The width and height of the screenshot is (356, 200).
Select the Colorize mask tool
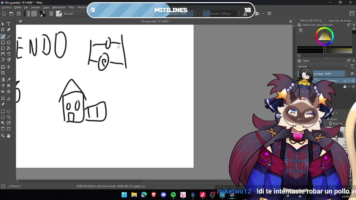point(3,86)
